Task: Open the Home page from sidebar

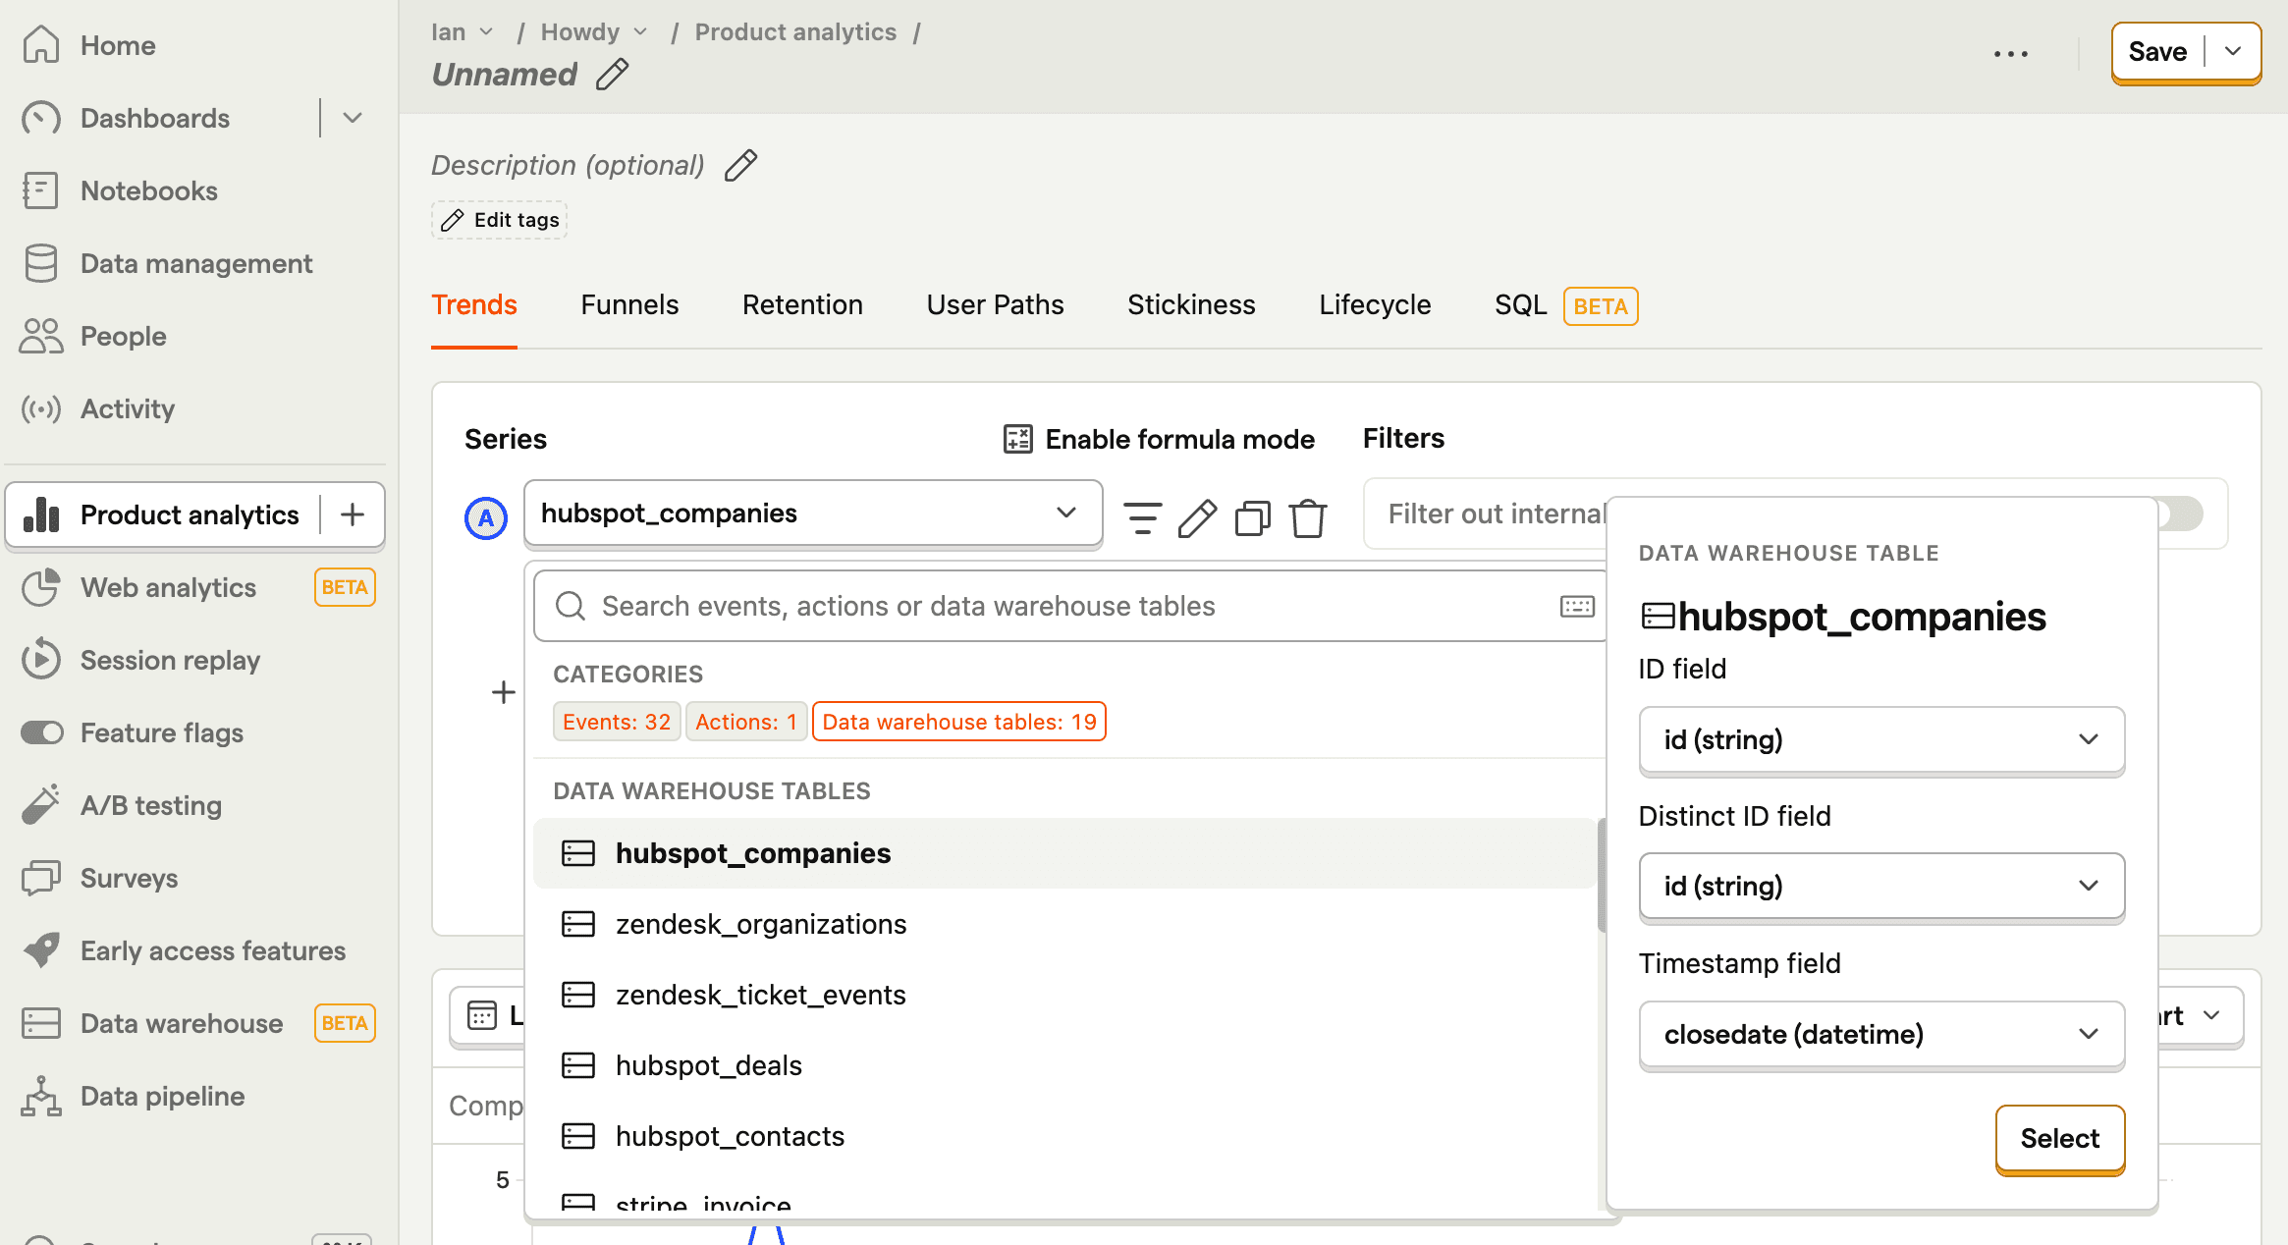Action: point(118,45)
